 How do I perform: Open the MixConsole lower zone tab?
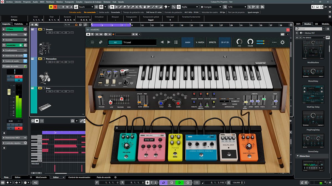[41, 177]
